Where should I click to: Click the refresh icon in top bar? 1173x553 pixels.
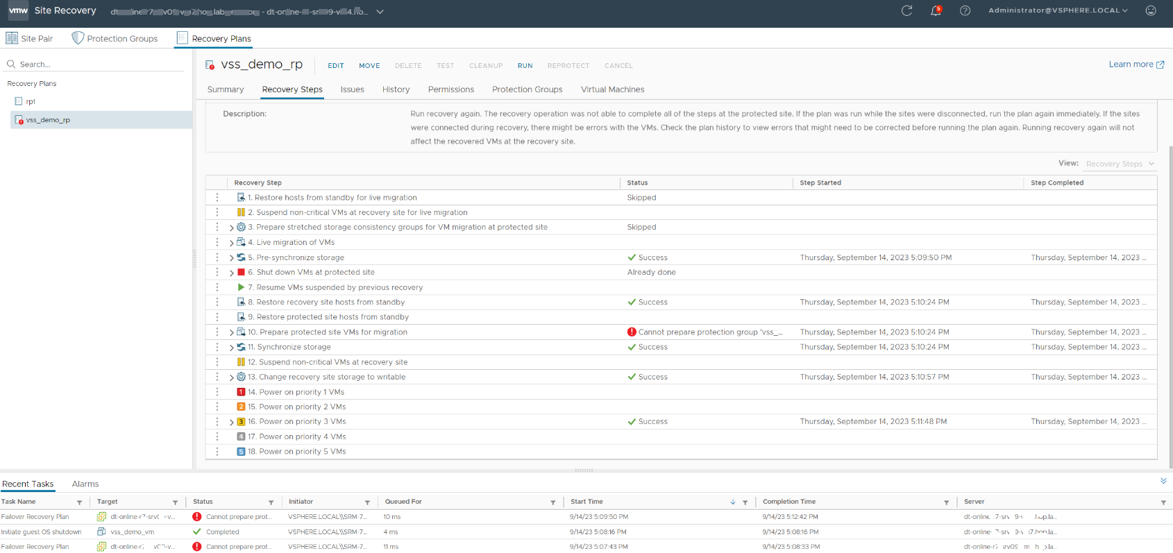[x=906, y=10]
